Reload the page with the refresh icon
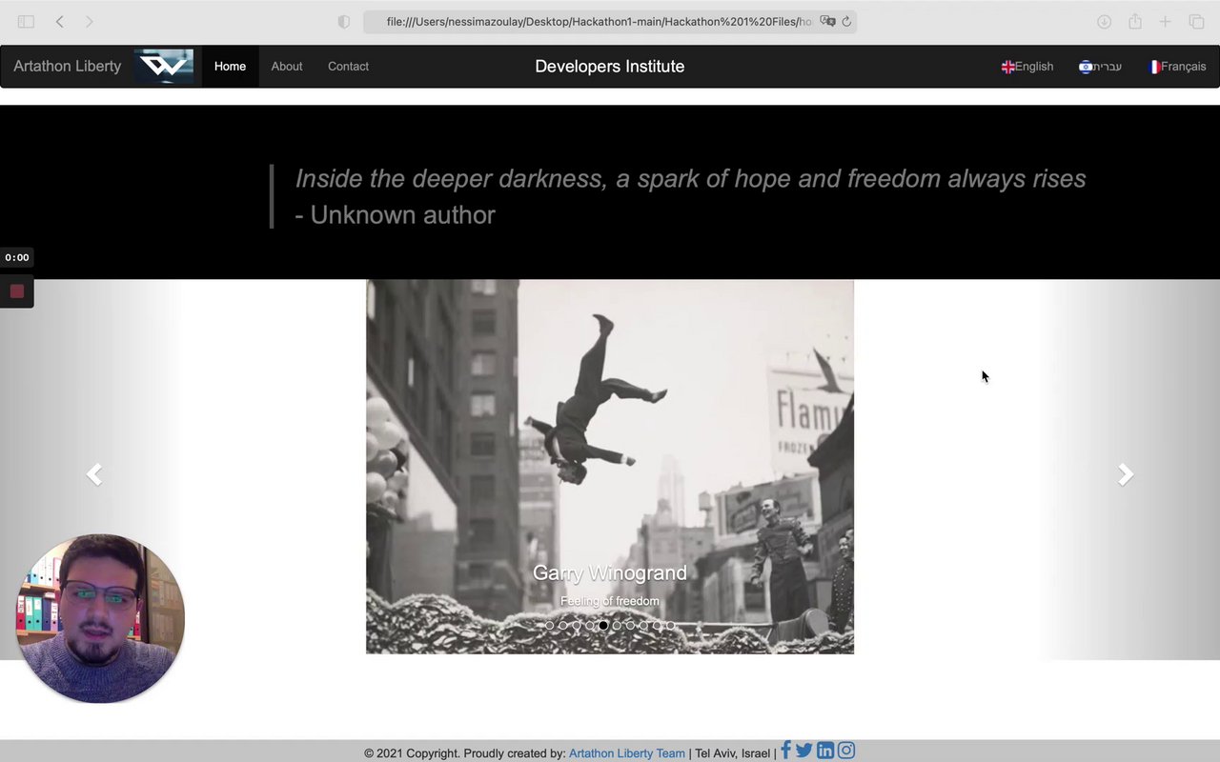 point(846,21)
